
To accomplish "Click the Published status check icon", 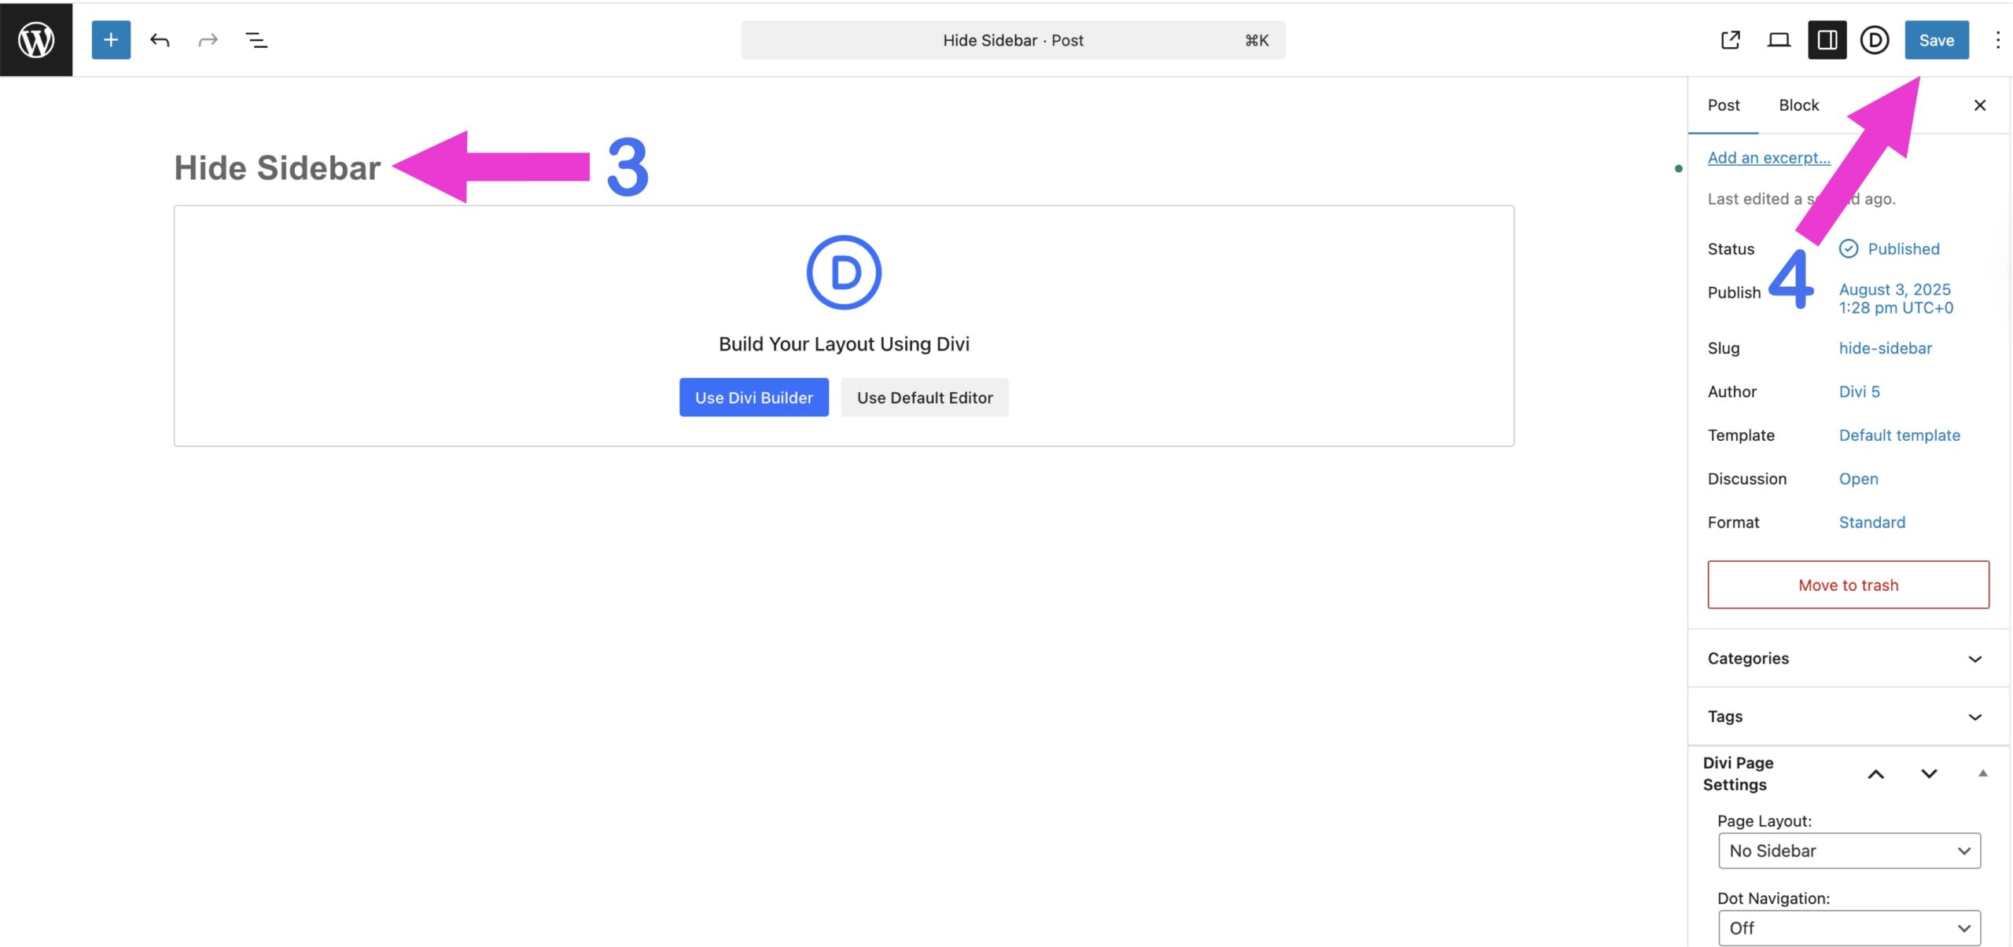I will click(1849, 249).
